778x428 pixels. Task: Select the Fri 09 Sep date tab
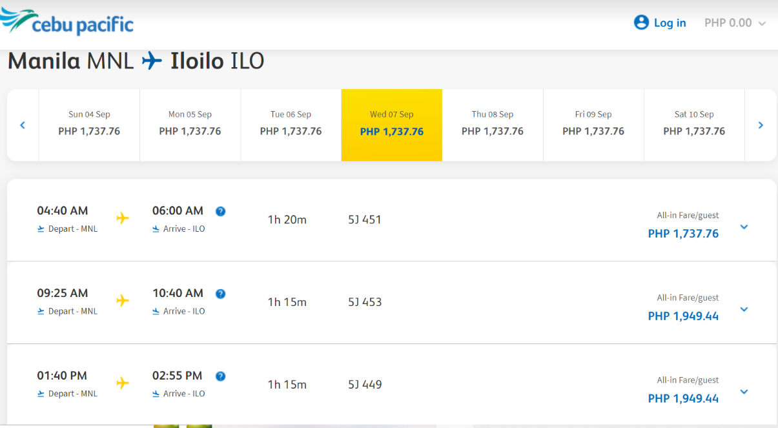593,125
